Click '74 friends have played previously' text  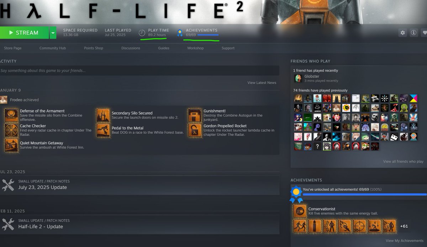(320, 90)
